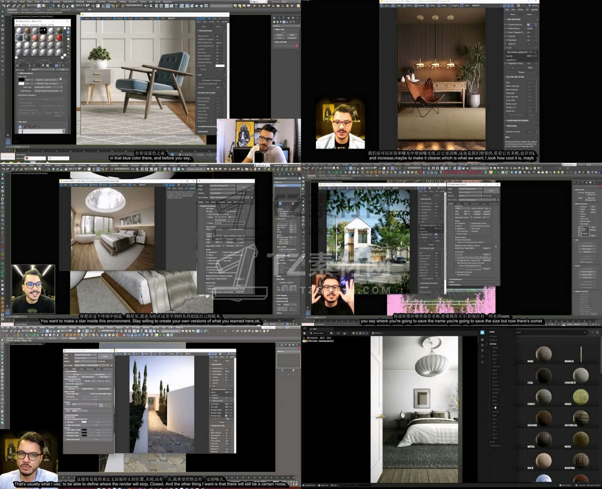Select the CONCRETE surface thumbnail in Bridge
The image size is (602, 489).
[x=581, y=375]
